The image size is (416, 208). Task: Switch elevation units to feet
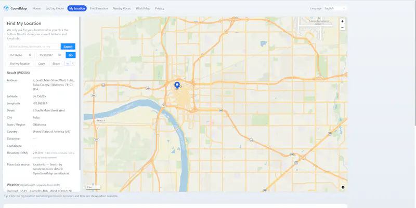point(72,63)
